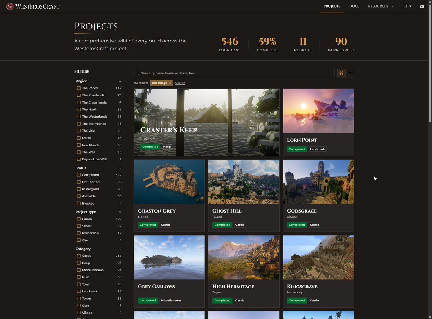
Task: Tick the Castle category checkbox
Action: pos(79,256)
